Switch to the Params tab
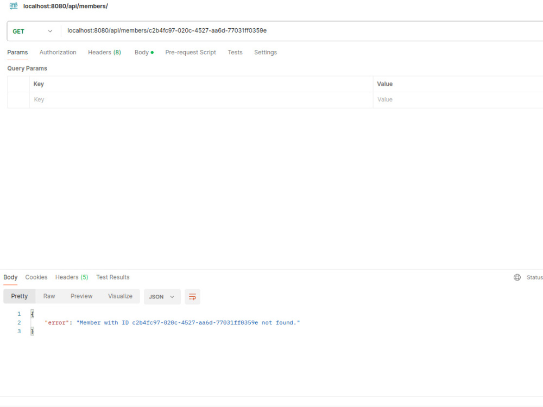Viewport: 543px width, 407px height. tap(17, 52)
